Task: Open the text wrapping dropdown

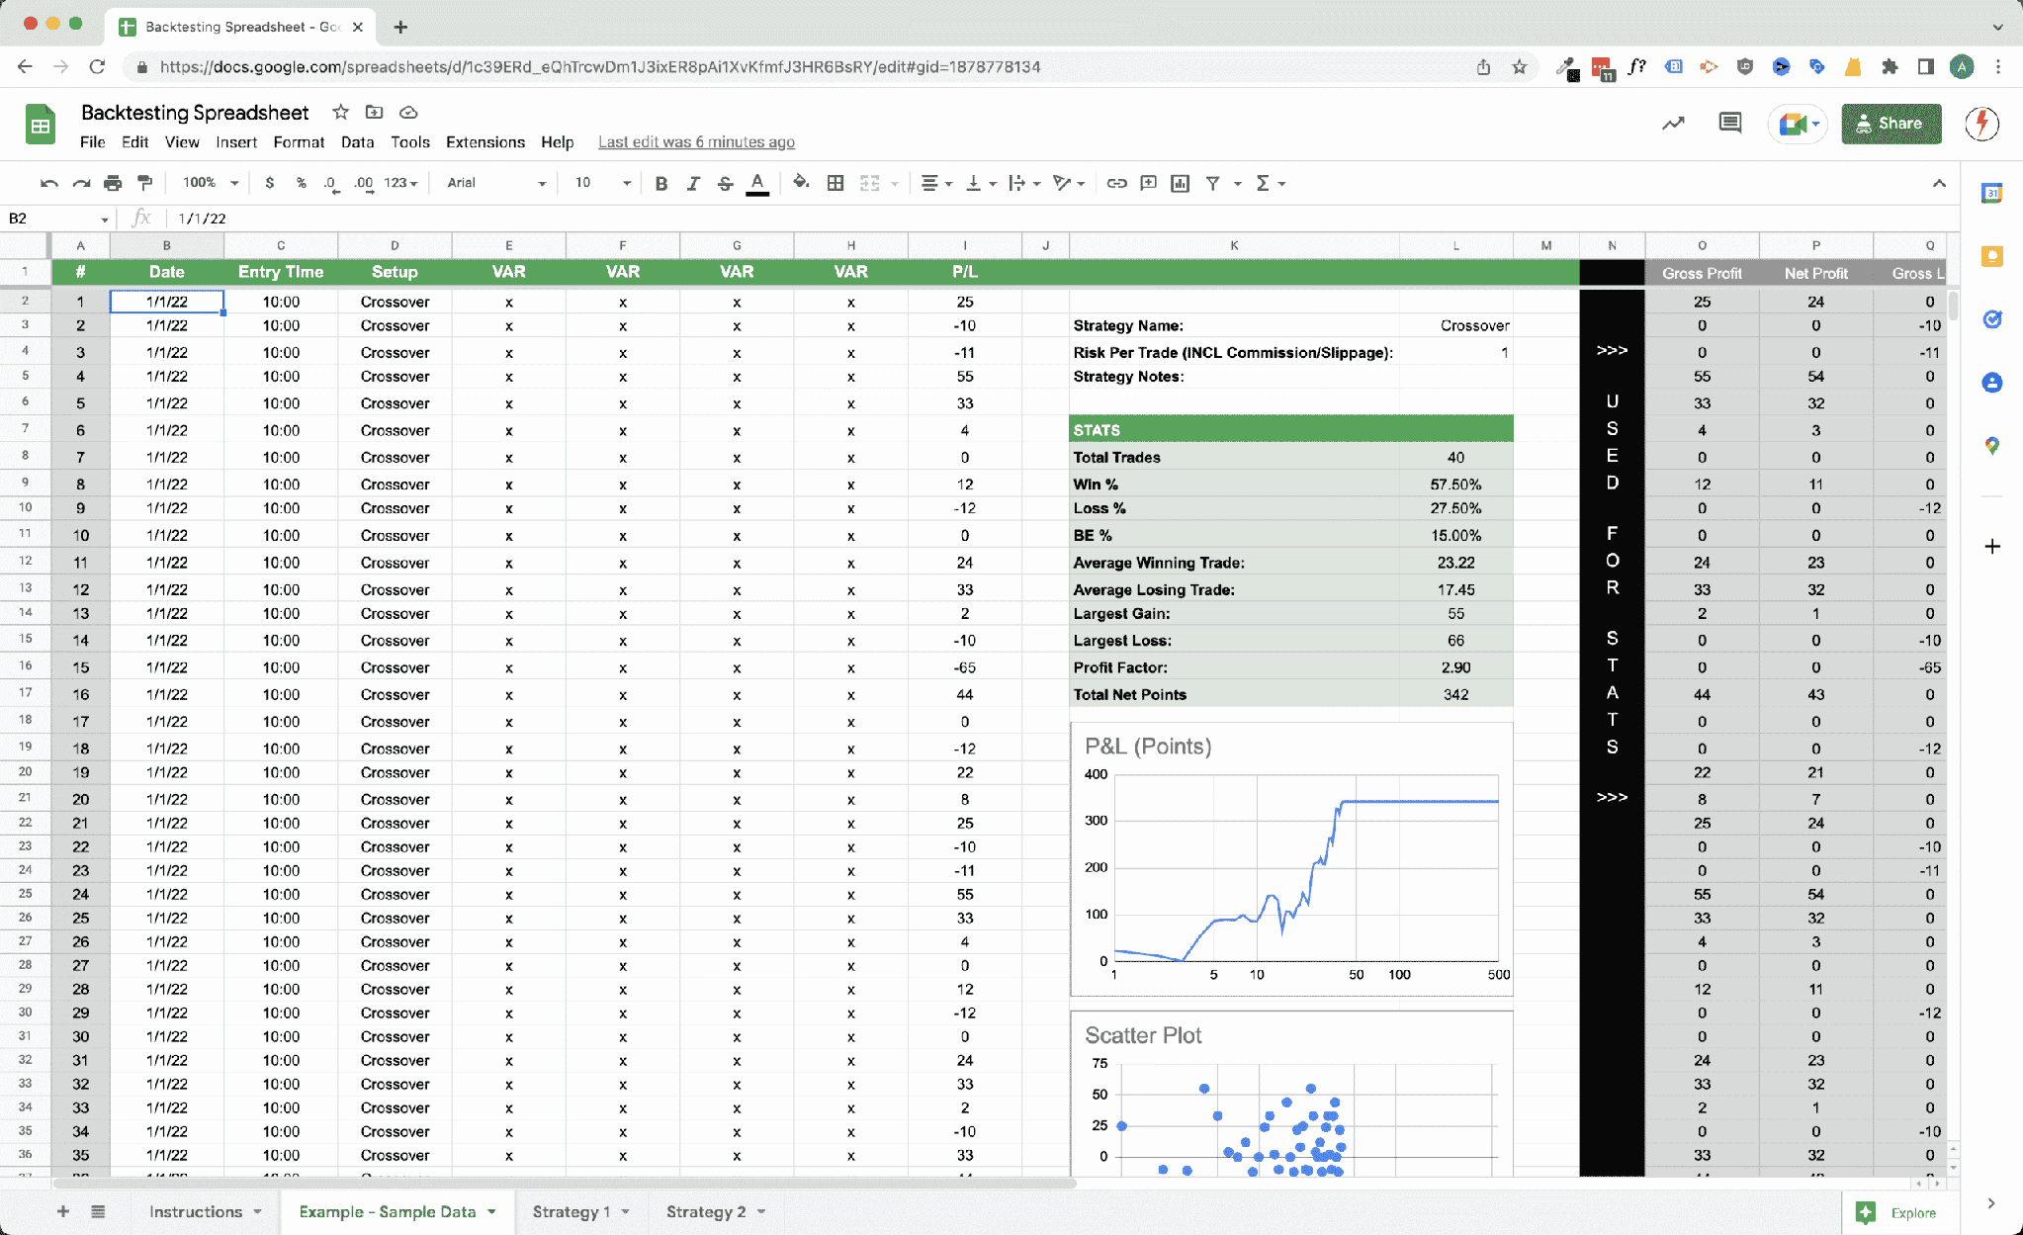Action: coord(1023,183)
